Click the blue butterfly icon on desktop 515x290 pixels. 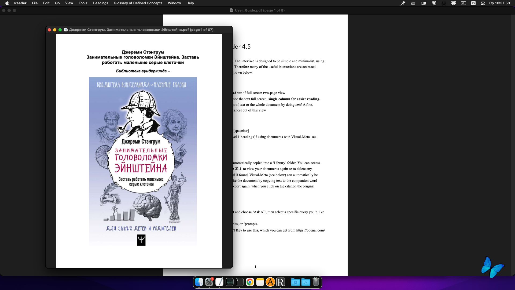pyautogui.click(x=492, y=267)
